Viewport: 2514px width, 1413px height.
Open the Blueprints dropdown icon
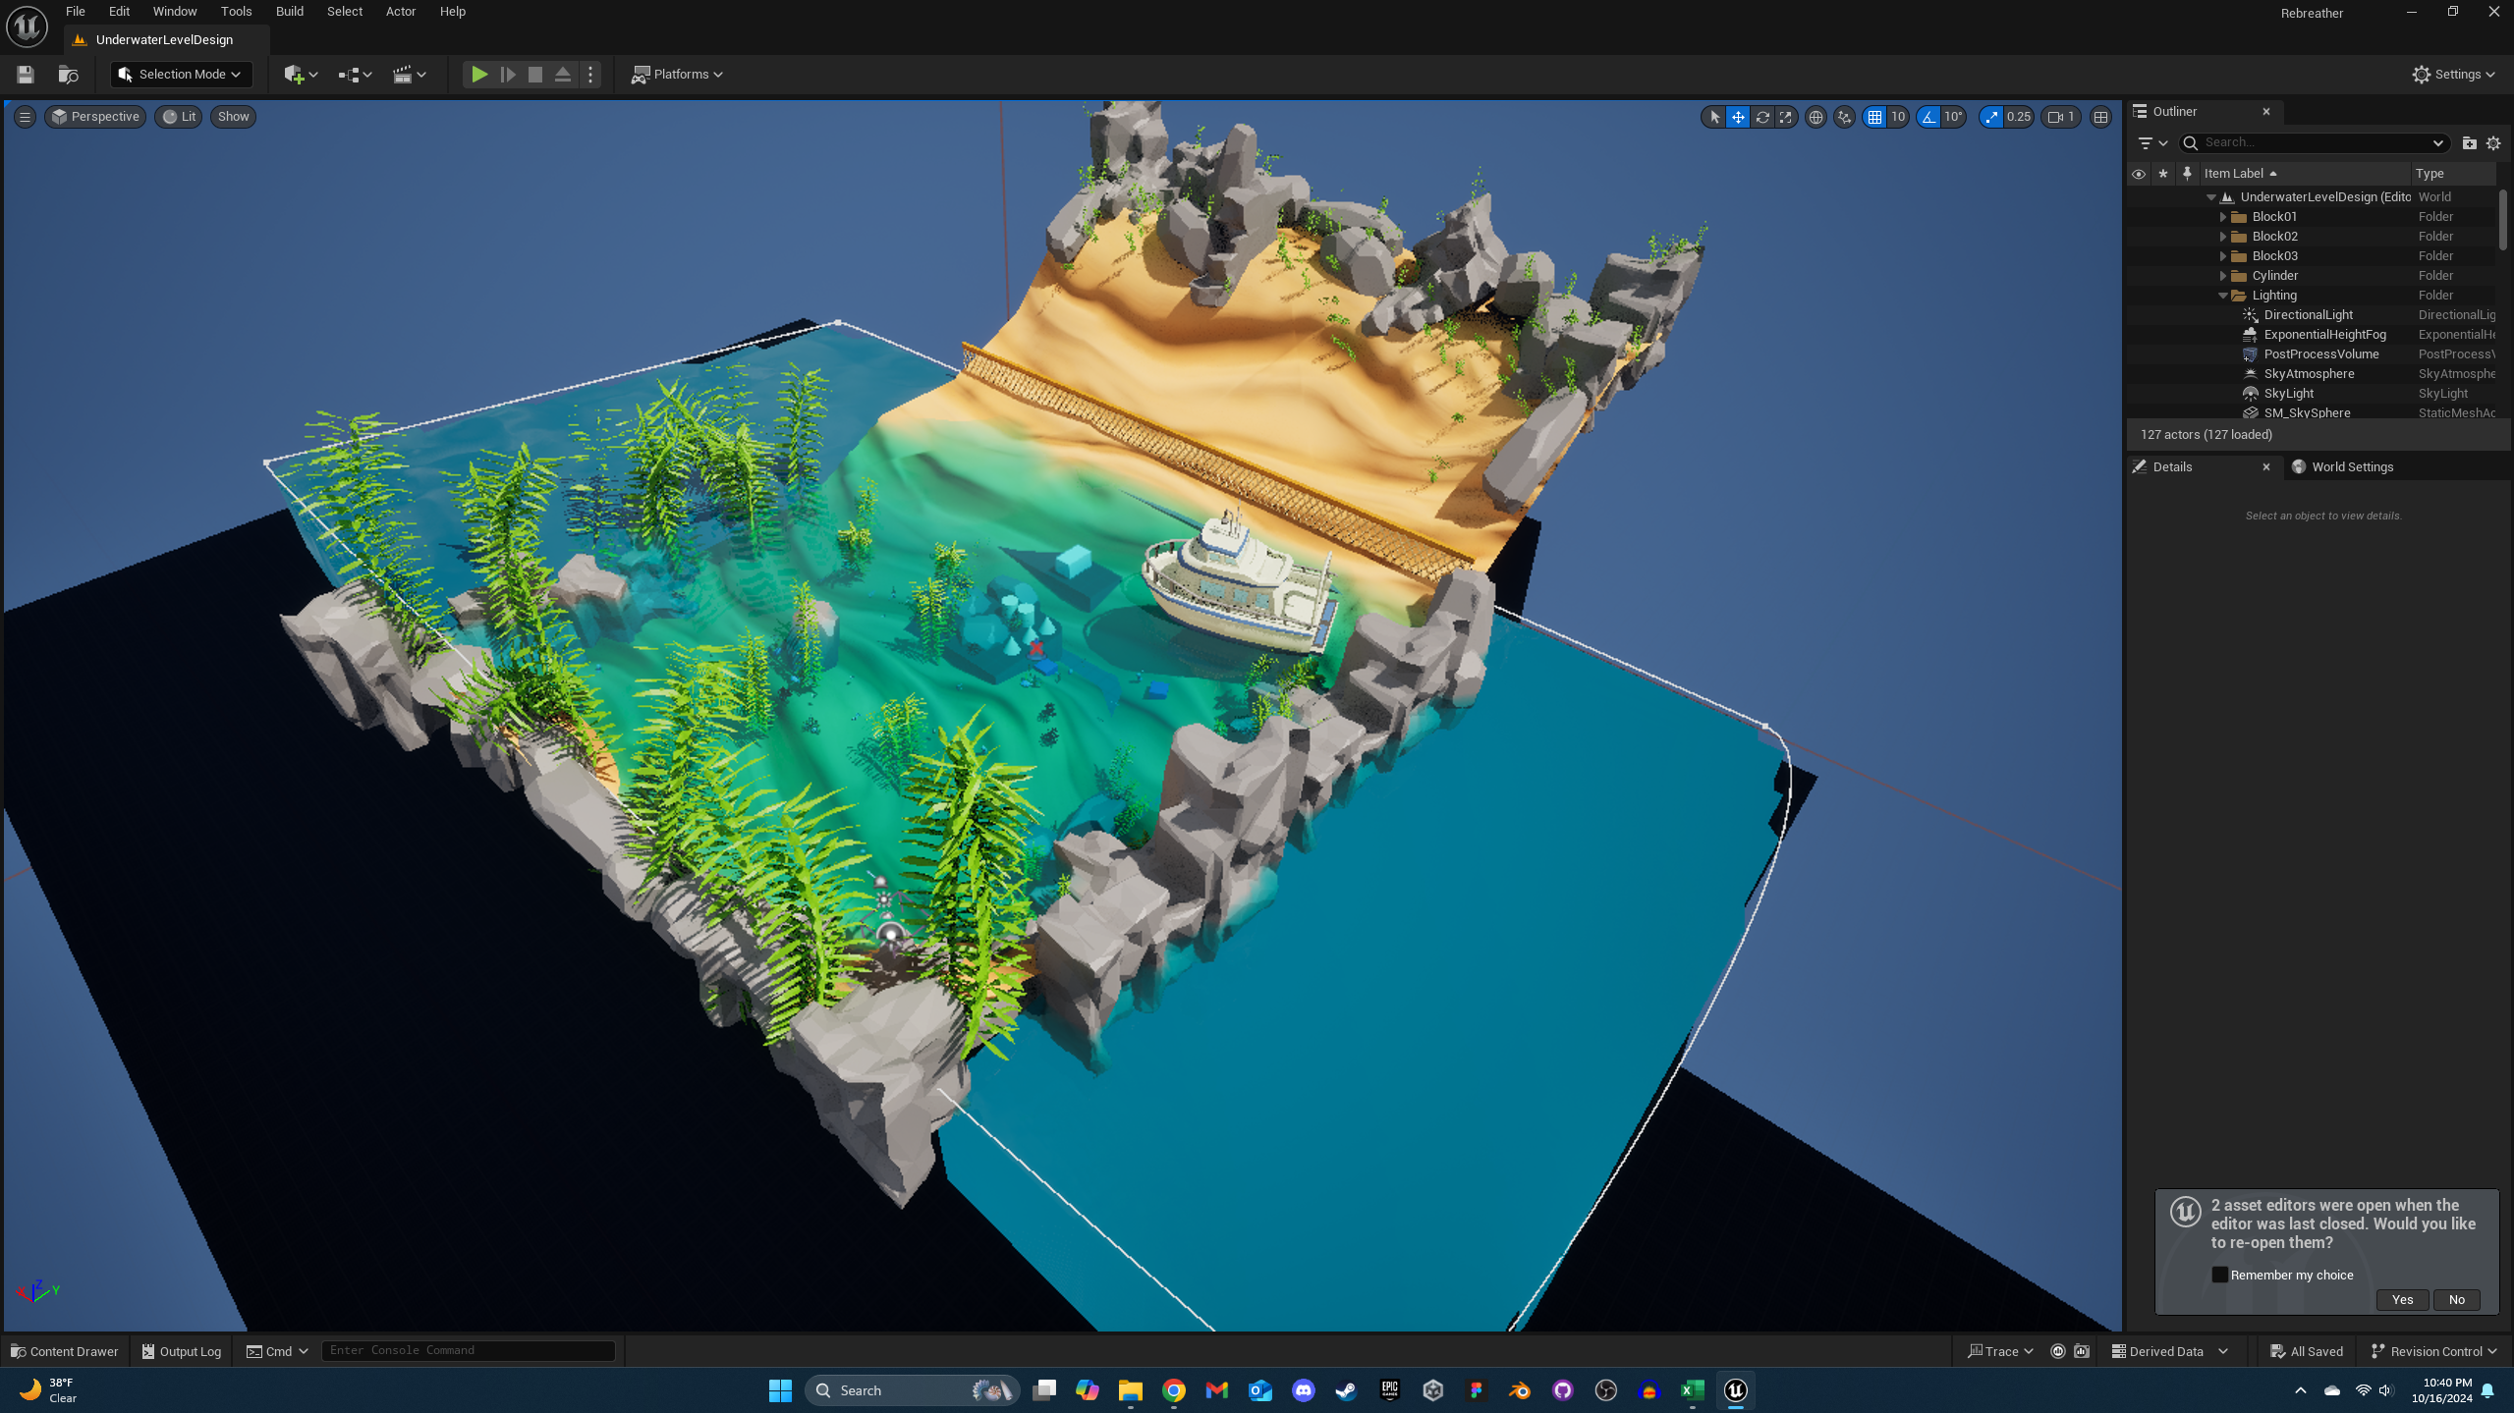(x=355, y=75)
